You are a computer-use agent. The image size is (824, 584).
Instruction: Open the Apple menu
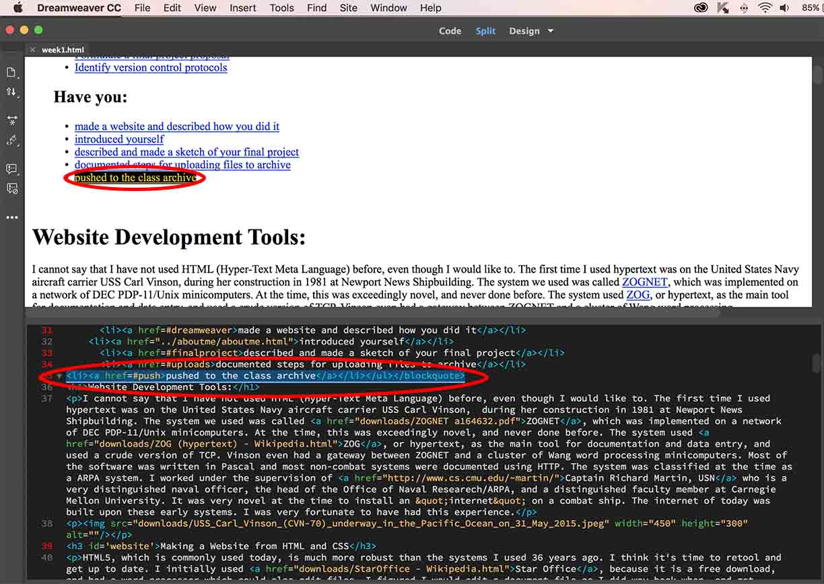tap(18, 8)
